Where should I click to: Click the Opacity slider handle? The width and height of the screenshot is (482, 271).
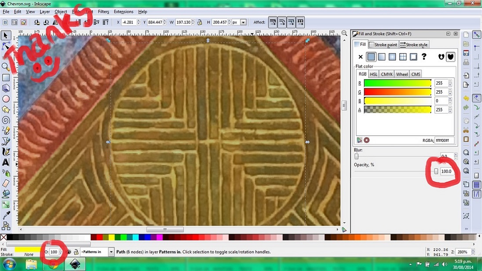point(436,171)
